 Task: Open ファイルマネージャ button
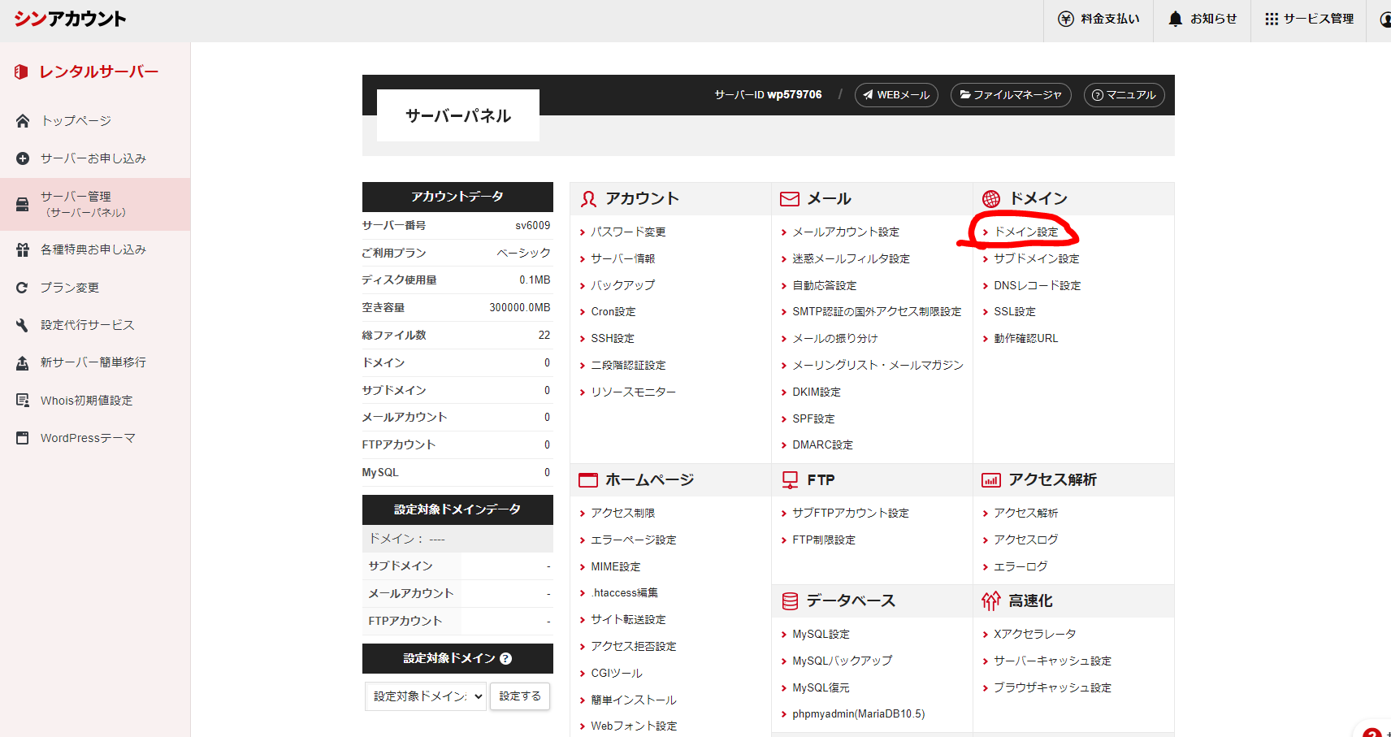(x=1011, y=95)
